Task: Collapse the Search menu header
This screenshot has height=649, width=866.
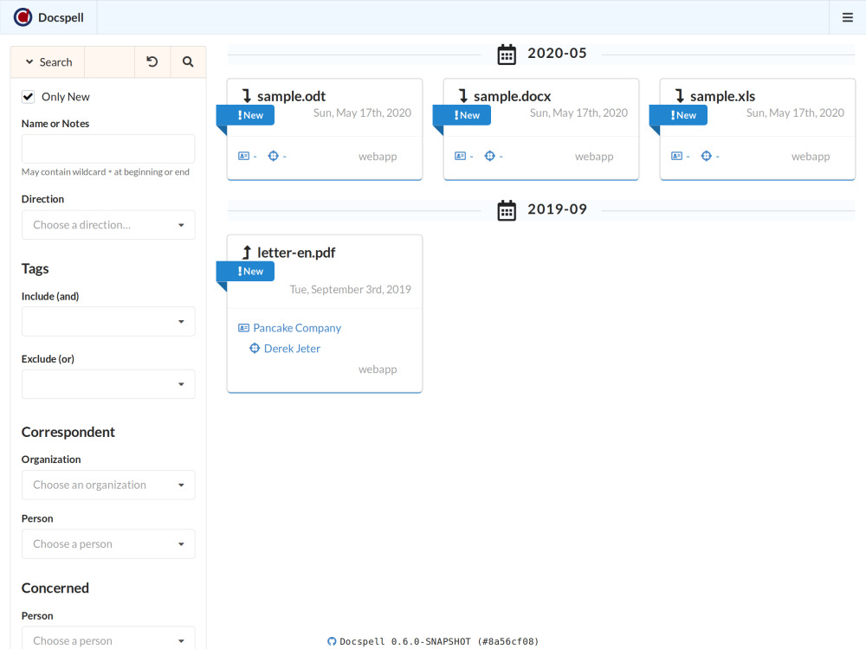Action: coord(48,62)
